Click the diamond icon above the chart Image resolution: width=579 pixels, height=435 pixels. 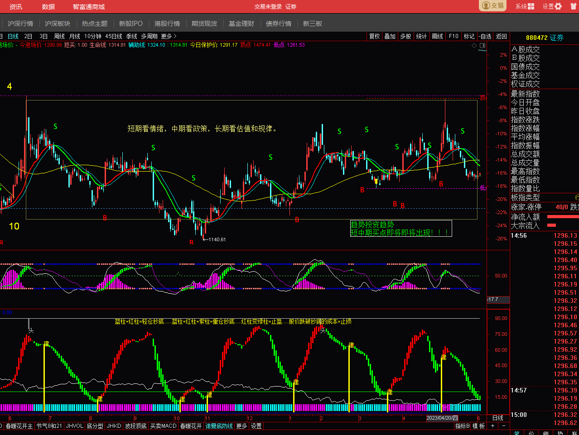pyautogui.click(x=474, y=45)
